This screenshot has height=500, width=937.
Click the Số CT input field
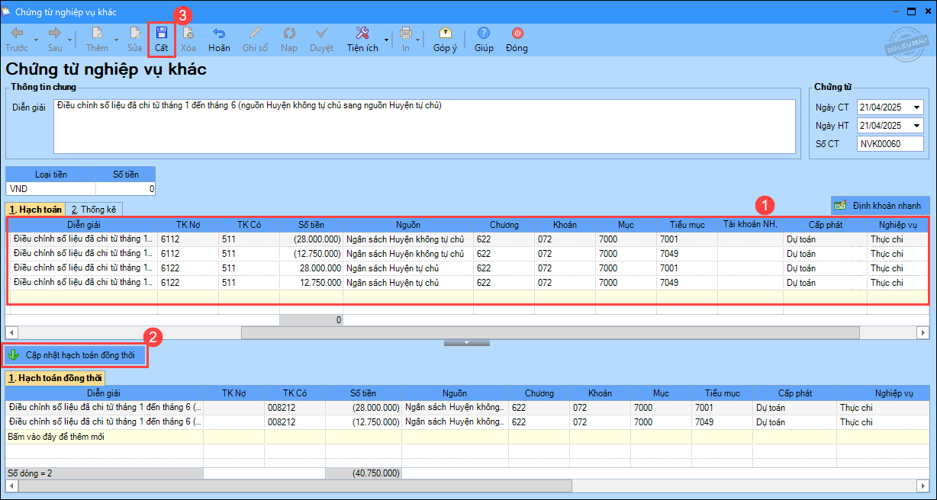pyautogui.click(x=890, y=144)
